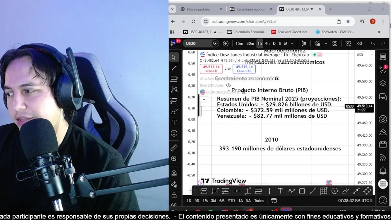The height and width of the screenshot is (220, 391).
Task: Select the brush tool in left sidebar
Action: [174, 112]
